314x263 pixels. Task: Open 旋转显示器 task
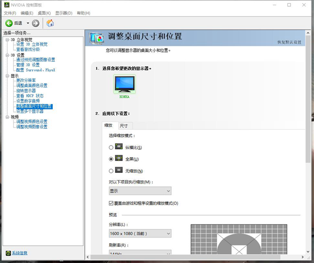coord(26,91)
